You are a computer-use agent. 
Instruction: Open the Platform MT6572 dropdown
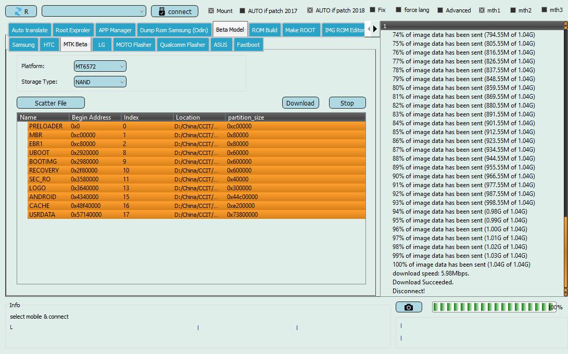[x=100, y=66]
